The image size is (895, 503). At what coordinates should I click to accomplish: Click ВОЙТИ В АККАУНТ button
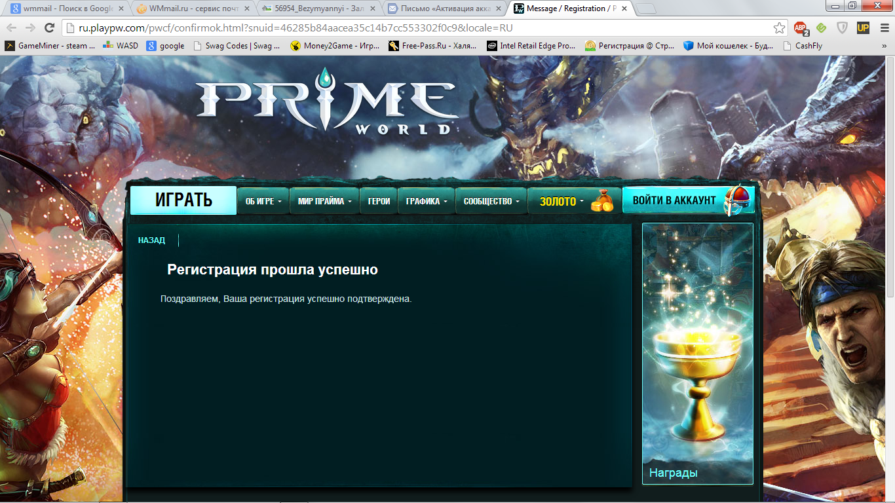pos(688,200)
